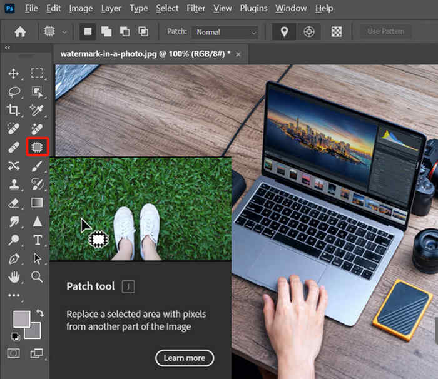
Task: Select the Hand tool
Action: coord(14,277)
